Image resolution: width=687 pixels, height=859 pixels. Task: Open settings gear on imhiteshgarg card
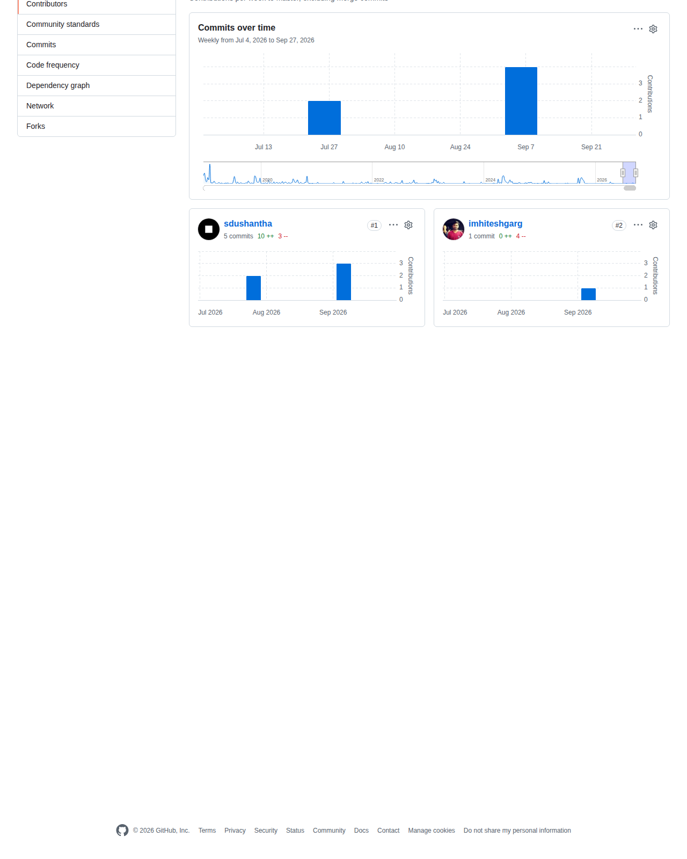coord(653,225)
